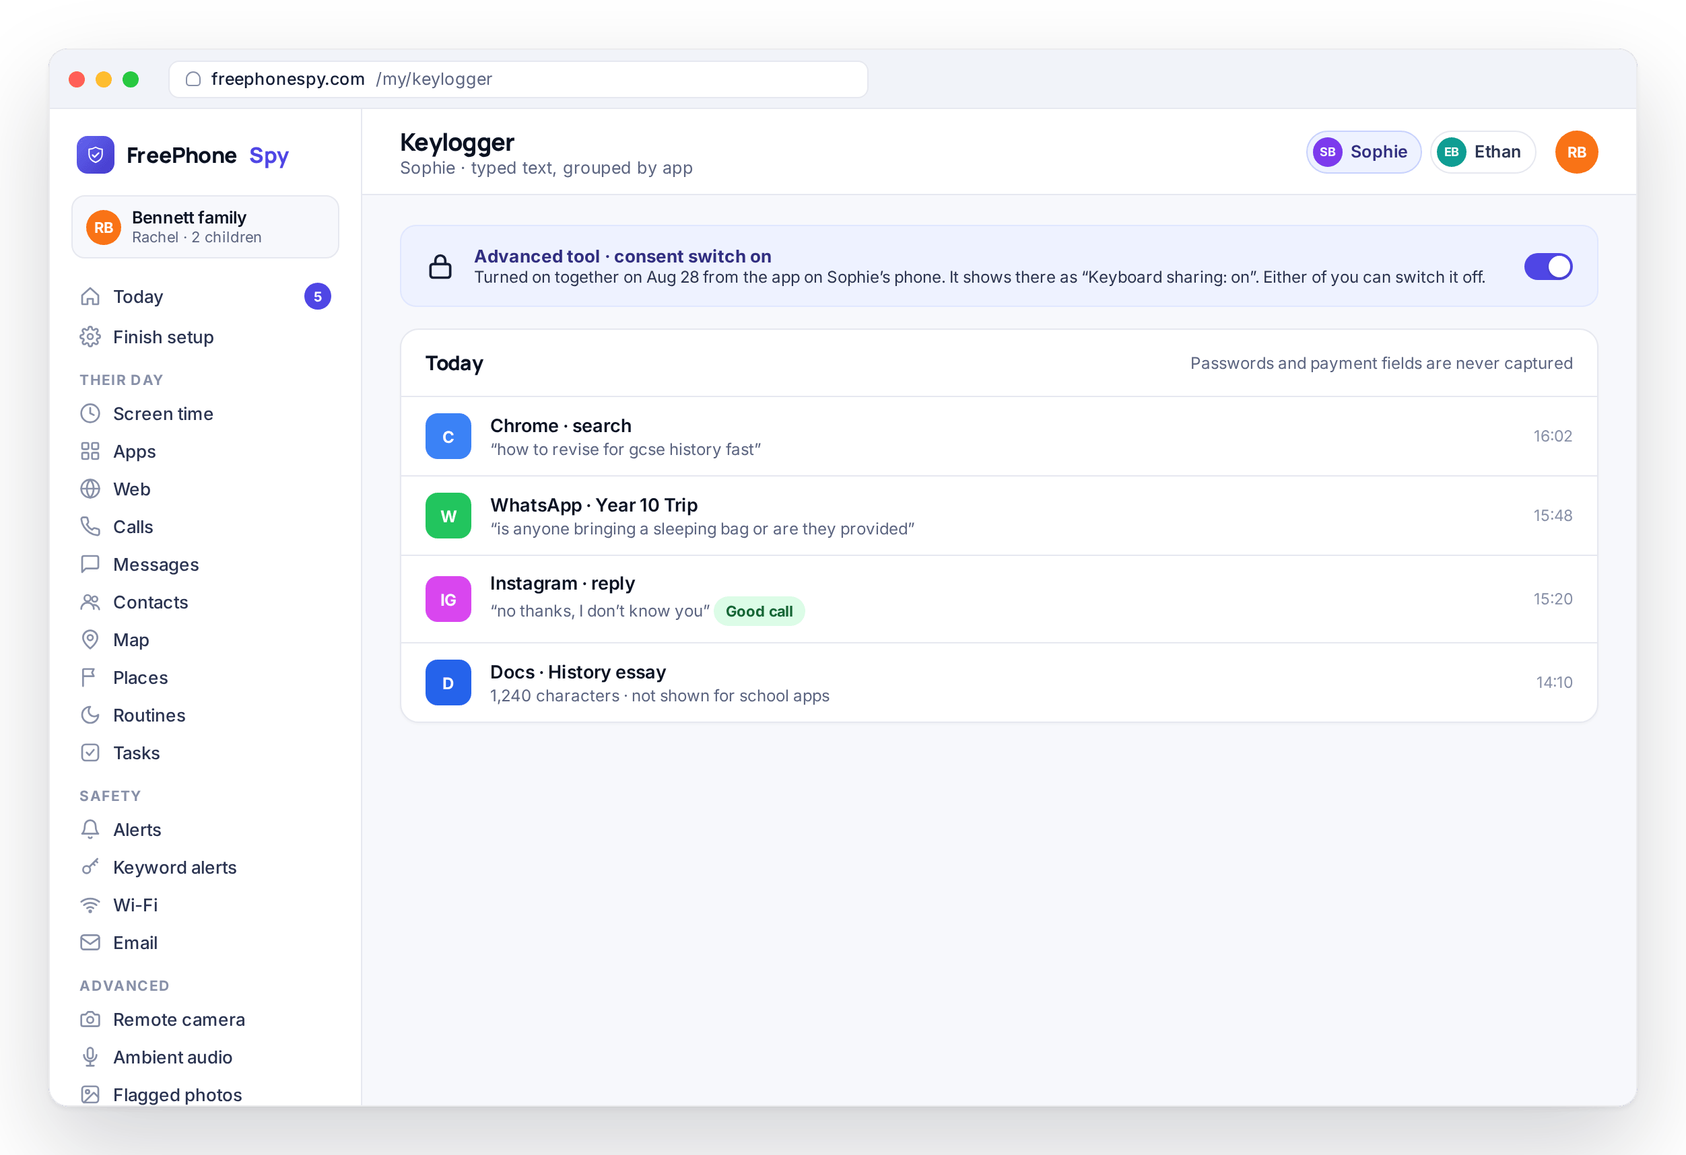Click the "Advanced tool · consent switch on" heading
The height and width of the screenshot is (1155, 1686).
click(622, 256)
